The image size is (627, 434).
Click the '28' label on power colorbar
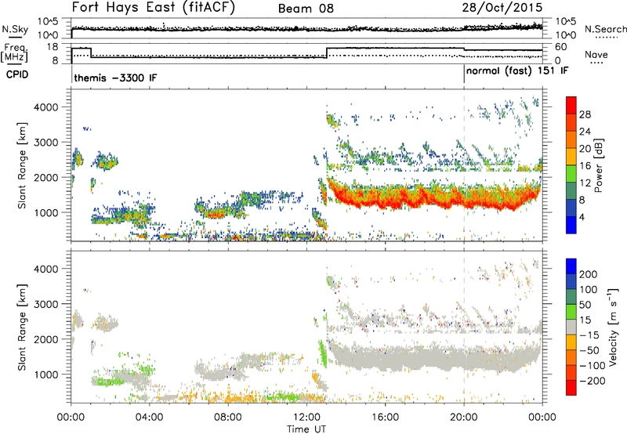pos(585,114)
